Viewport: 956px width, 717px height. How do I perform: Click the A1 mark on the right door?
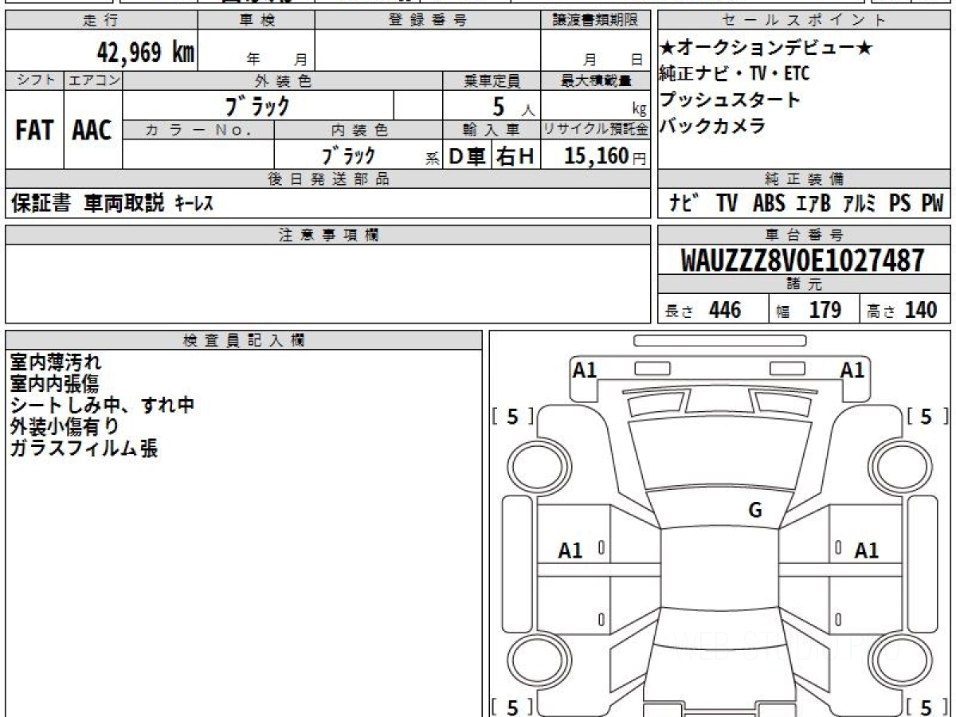[x=867, y=550]
